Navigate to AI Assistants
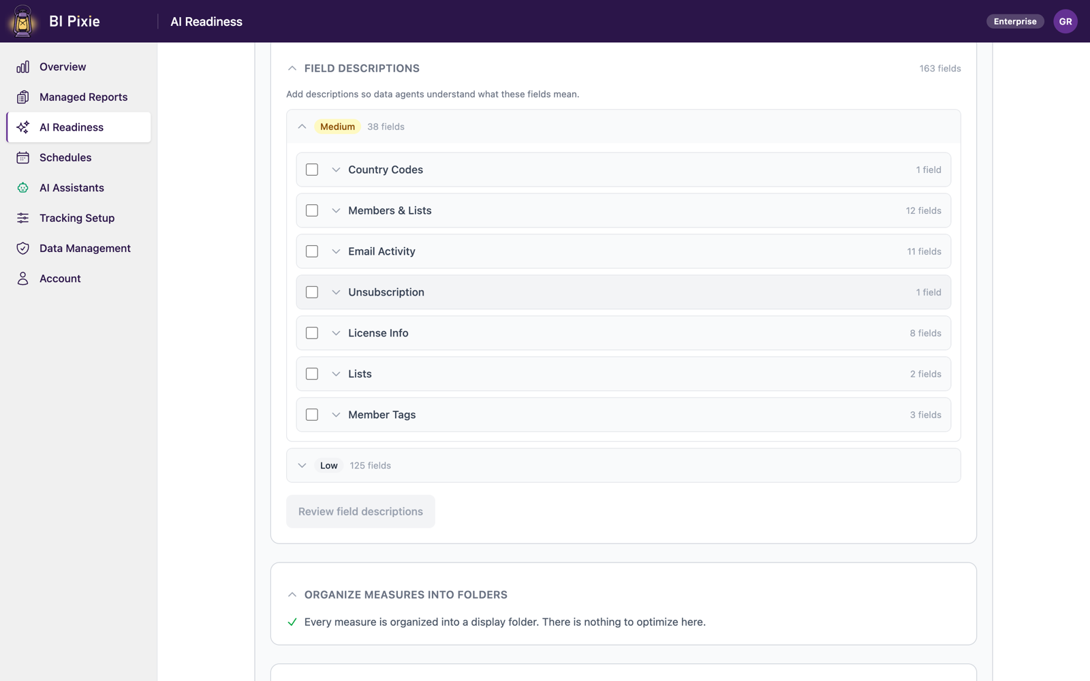 (x=79, y=188)
